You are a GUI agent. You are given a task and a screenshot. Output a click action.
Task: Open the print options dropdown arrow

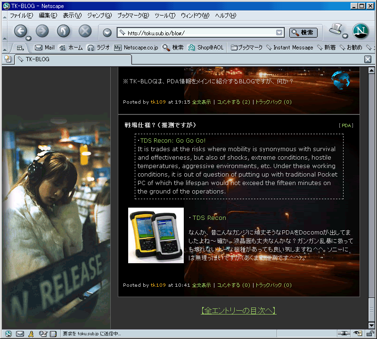tap(345, 36)
